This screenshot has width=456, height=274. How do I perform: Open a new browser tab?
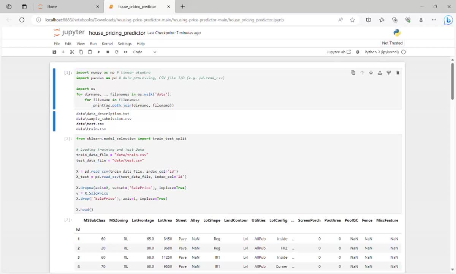point(182,6)
